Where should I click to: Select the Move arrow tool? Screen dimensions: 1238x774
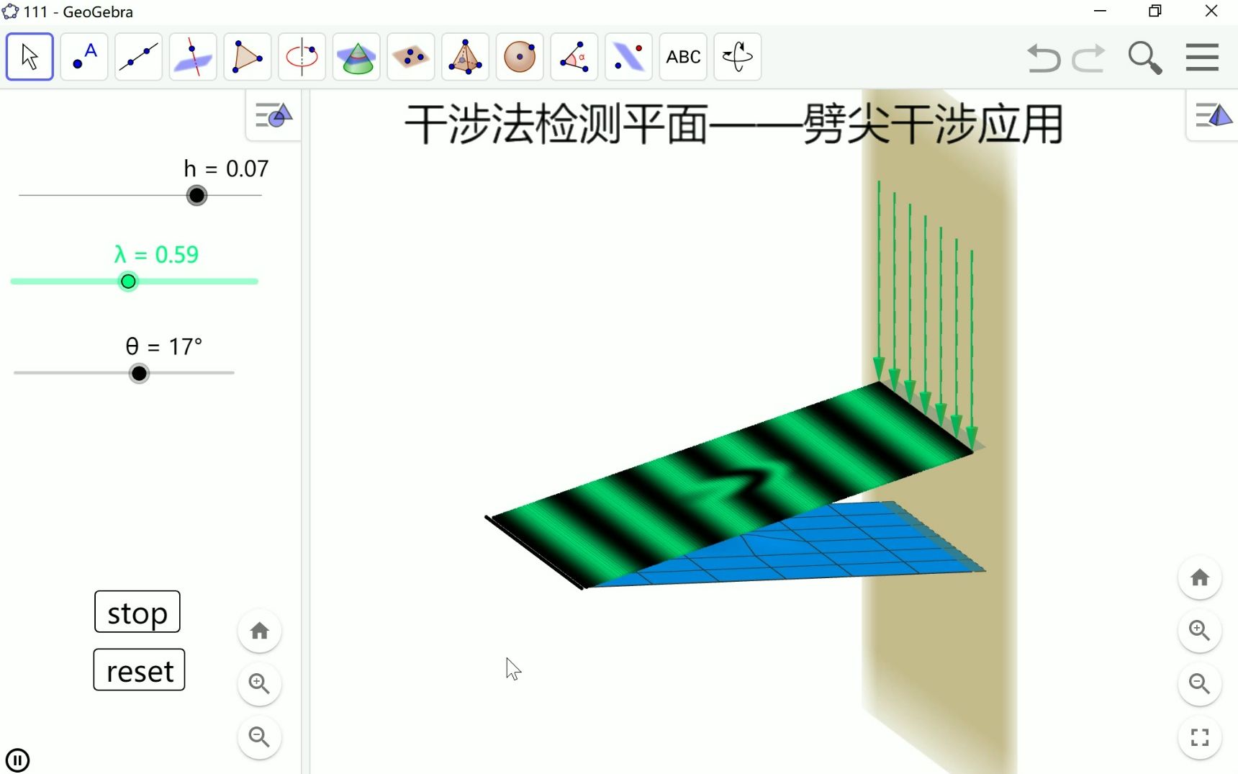(x=30, y=56)
